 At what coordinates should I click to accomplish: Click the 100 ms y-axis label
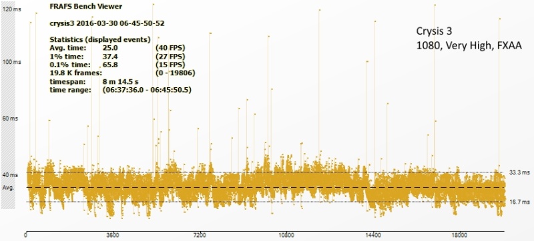(11, 62)
